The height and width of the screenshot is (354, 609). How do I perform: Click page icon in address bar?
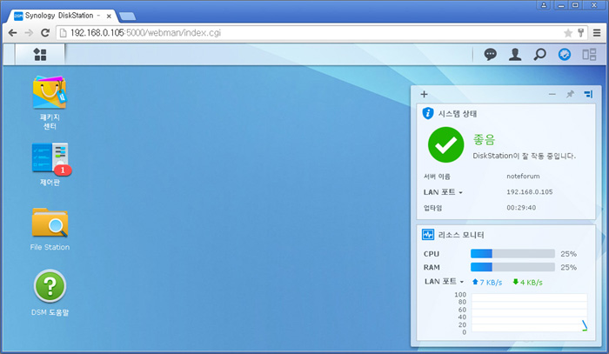pos(63,33)
